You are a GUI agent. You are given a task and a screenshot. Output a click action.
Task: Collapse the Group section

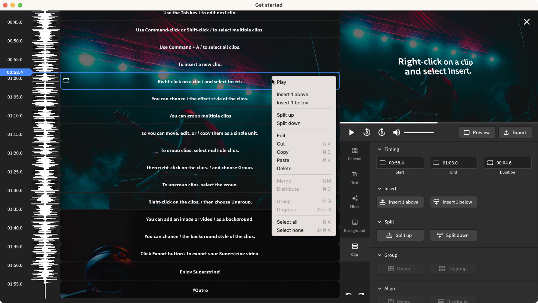[x=380, y=255]
